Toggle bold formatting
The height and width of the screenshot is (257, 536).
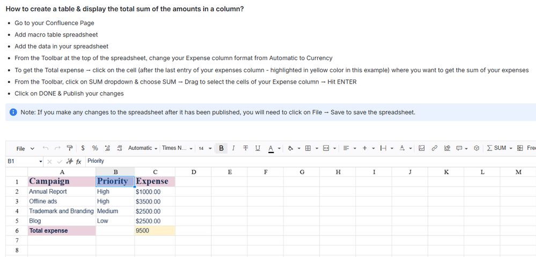click(x=222, y=148)
